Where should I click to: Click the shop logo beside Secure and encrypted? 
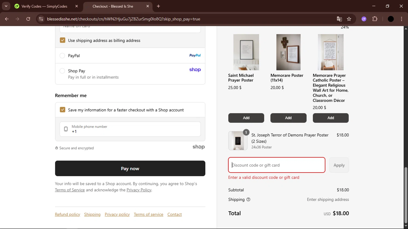click(199, 147)
